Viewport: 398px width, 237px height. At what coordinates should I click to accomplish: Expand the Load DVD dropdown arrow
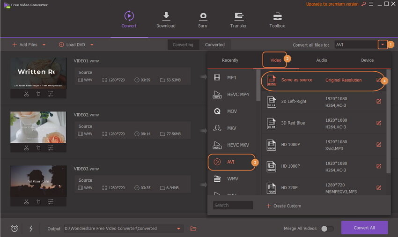click(92, 44)
